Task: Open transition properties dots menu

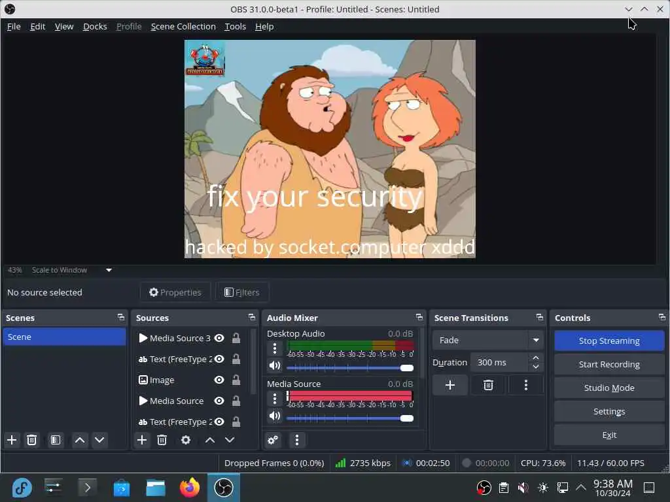Action: pos(526,385)
